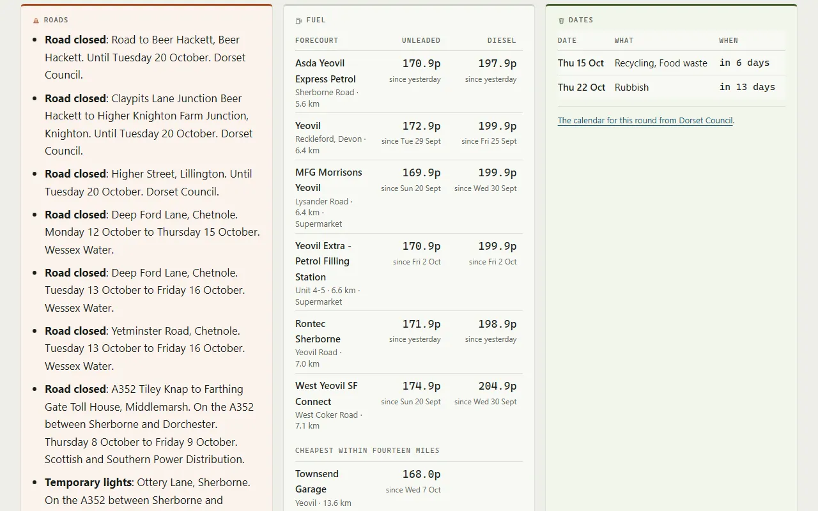The image size is (818, 511).
Task: Click the Thu 15 Oct collection date
Action: pos(581,63)
